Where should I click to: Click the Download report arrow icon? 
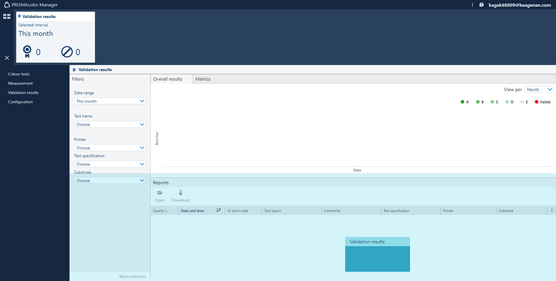(180, 193)
